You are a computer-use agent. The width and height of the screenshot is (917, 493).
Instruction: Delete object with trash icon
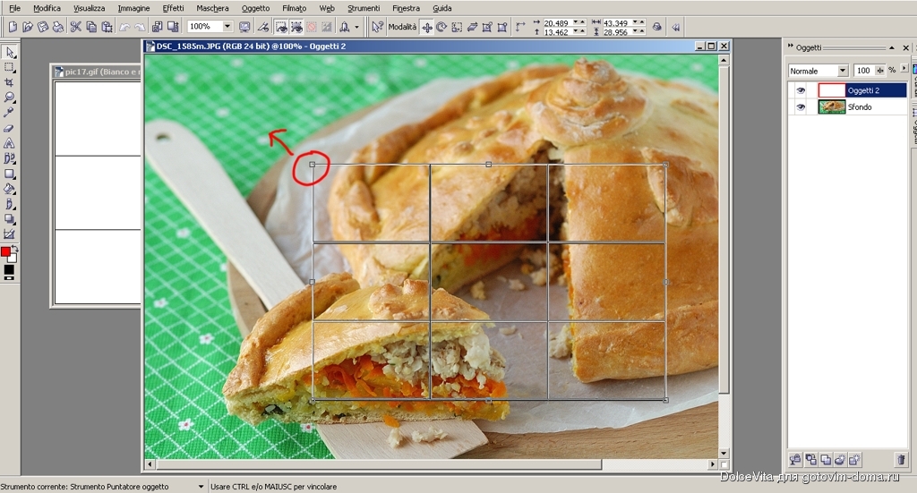(901, 460)
